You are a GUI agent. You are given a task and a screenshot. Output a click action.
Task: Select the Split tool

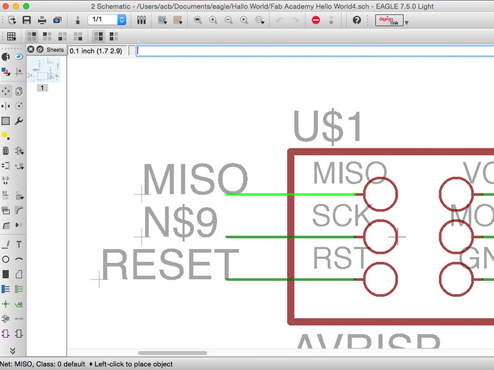[x=6, y=225]
